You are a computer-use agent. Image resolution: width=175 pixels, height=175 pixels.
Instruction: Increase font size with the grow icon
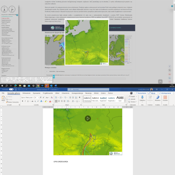point(41,97)
